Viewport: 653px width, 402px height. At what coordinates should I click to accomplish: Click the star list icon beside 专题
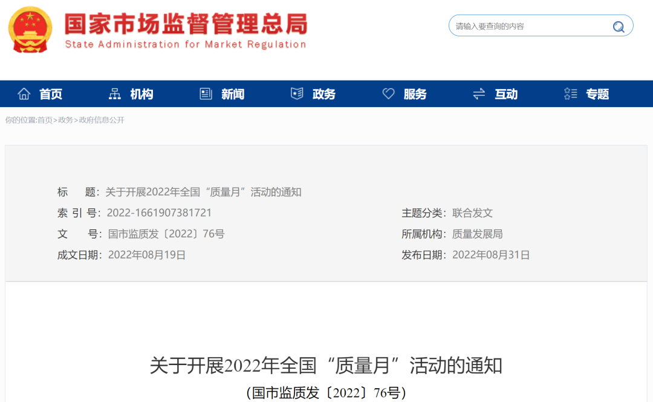pos(570,94)
